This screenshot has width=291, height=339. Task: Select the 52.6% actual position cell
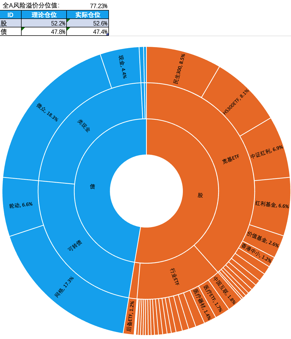(88, 23)
